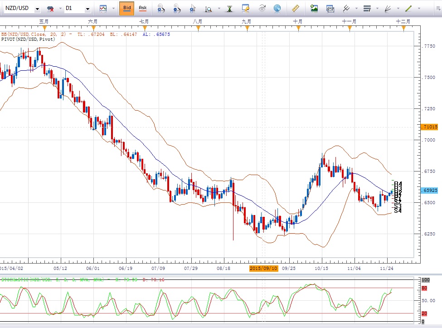Open the NZD/USD symbol dropdown

pyautogui.click(x=37, y=8)
